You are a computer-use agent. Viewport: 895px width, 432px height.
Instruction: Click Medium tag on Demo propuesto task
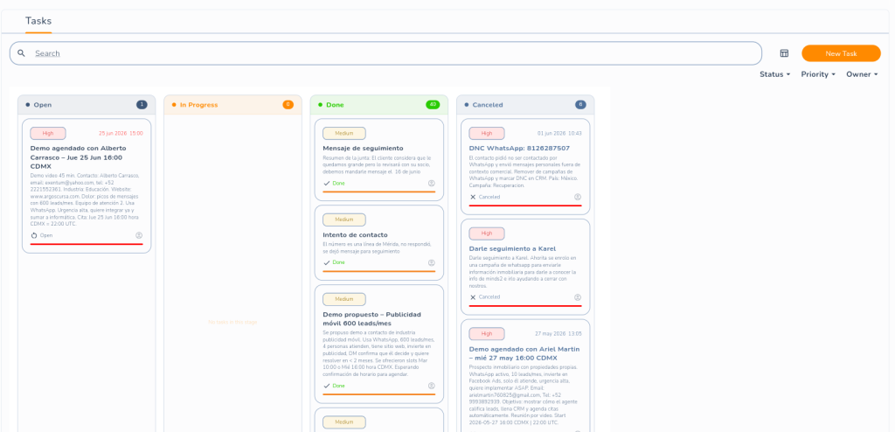[x=344, y=299]
